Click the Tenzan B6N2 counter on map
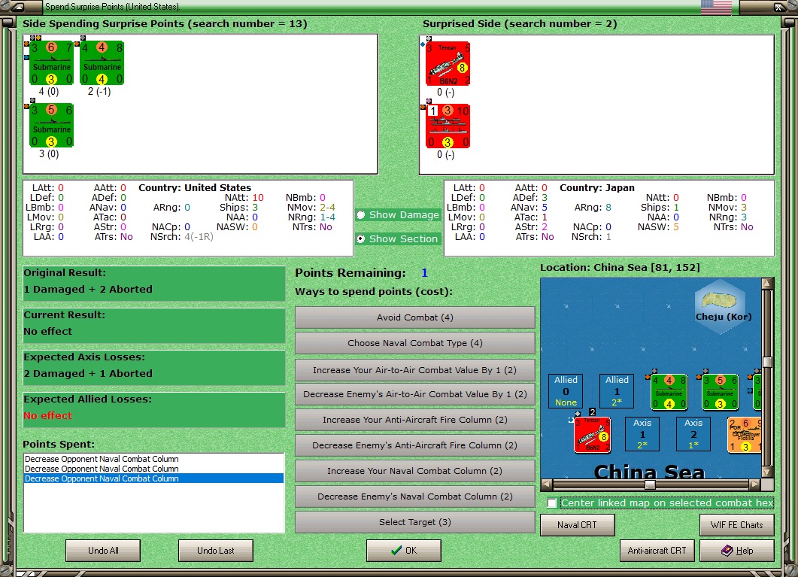 [x=593, y=435]
